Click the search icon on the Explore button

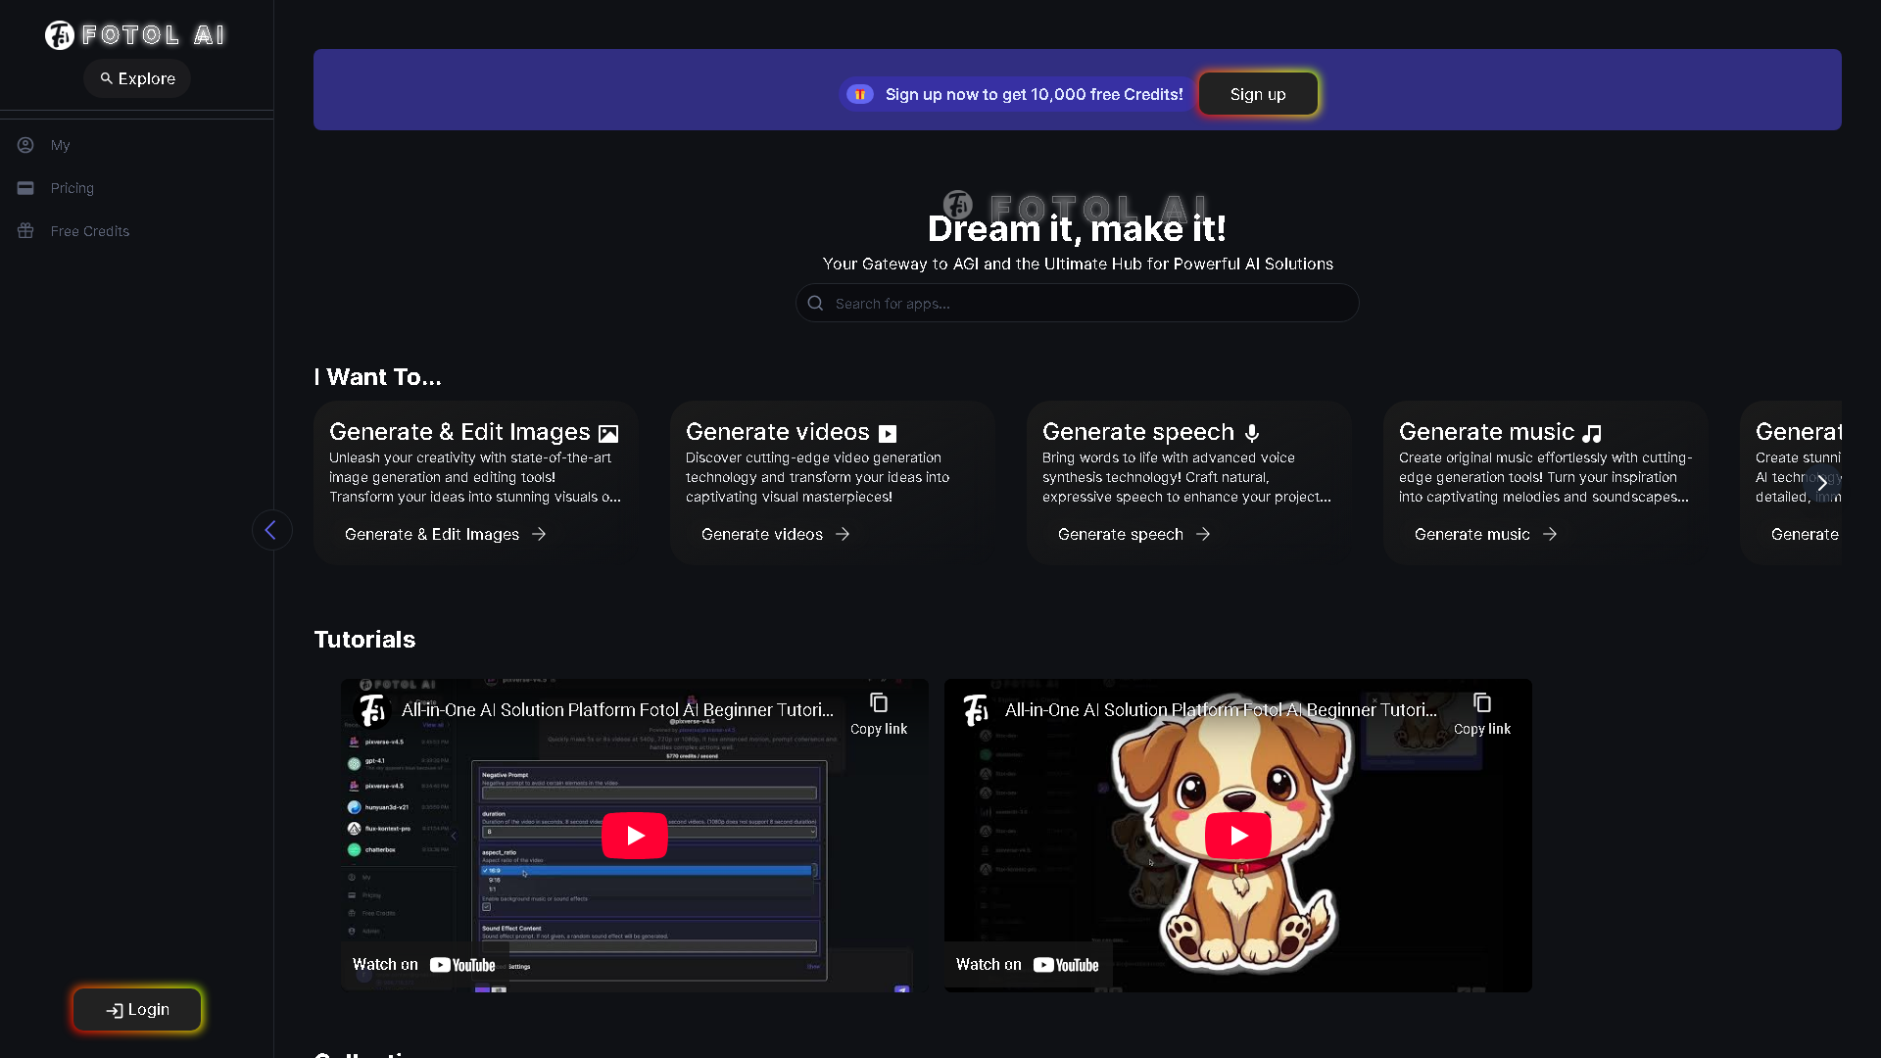(x=106, y=78)
